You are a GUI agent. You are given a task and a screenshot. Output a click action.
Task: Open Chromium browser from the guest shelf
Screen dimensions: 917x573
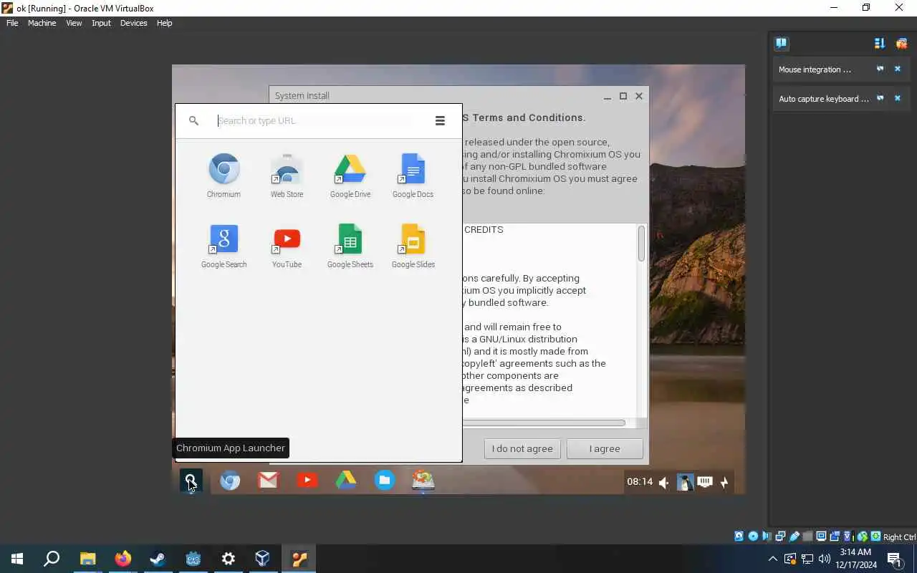click(230, 481)
